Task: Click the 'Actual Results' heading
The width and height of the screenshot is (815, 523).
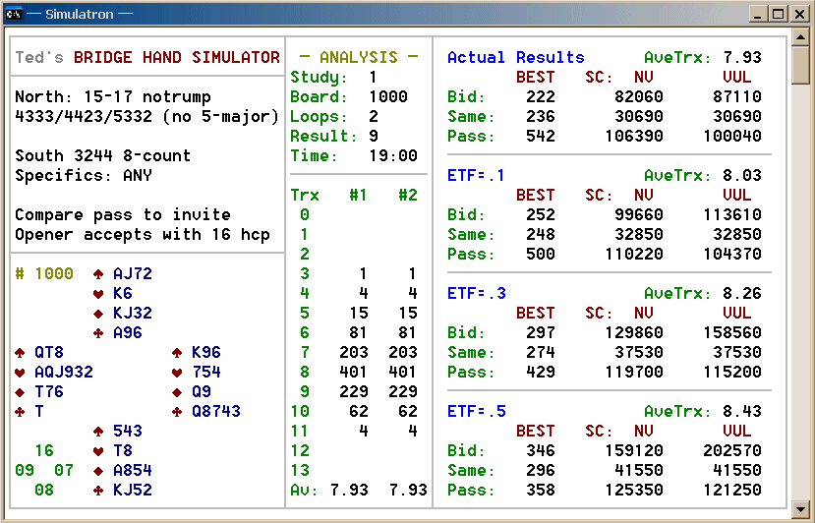Action: pyautogui.click(x=515, y=58)
